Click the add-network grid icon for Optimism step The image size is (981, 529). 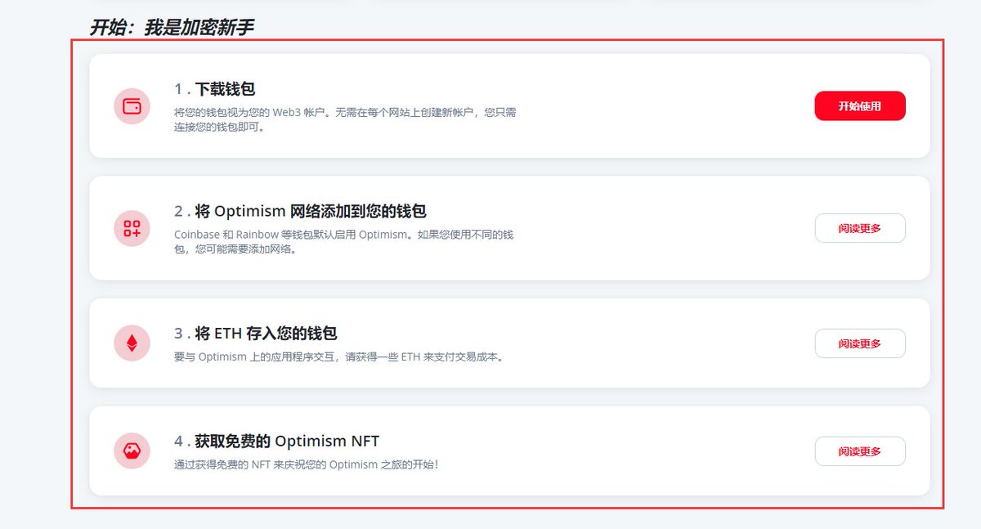(132, 228)
